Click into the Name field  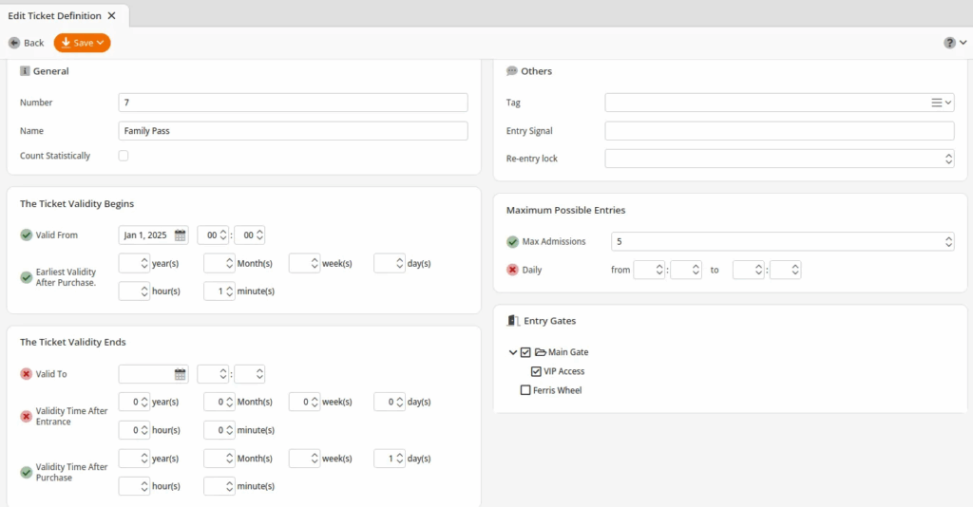point(293,131)
